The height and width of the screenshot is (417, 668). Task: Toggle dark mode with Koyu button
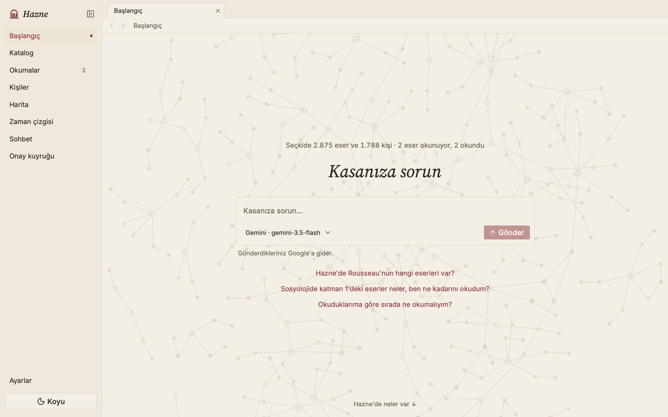click(x=51, y=401)
